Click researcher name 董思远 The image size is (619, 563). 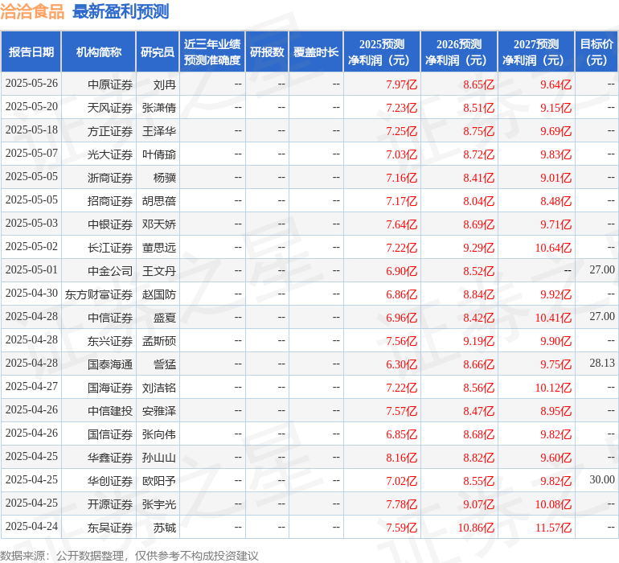[159, 248]
